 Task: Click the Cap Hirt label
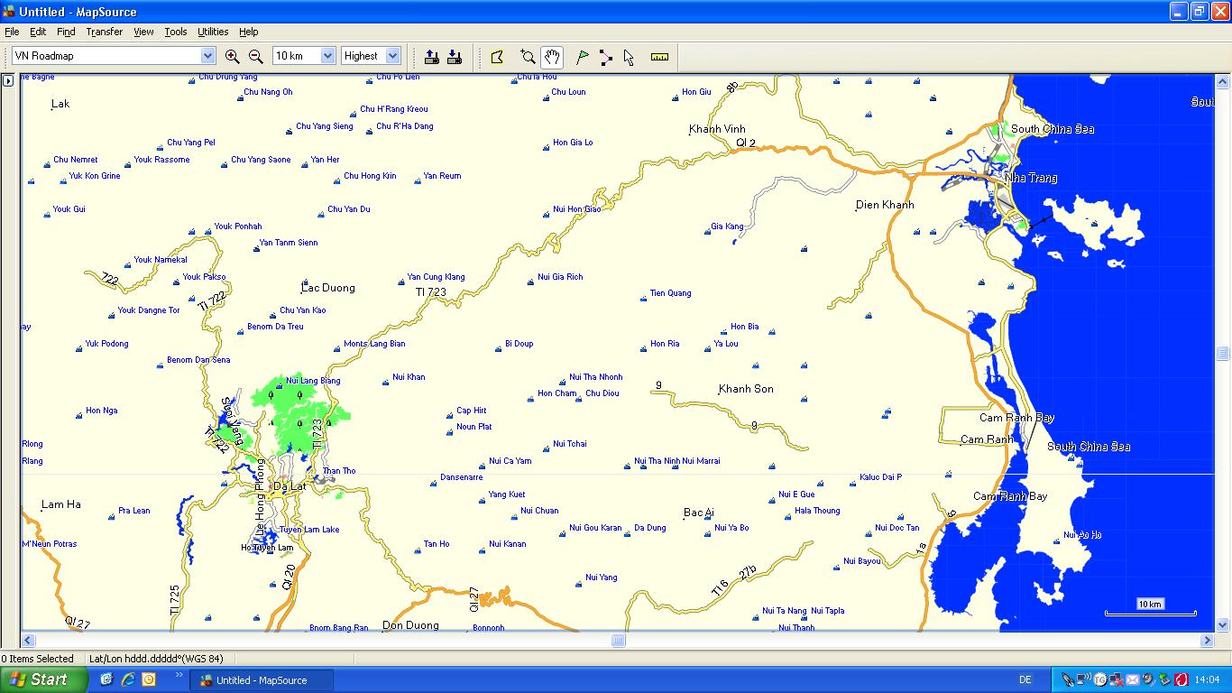(x=472, y=411)
